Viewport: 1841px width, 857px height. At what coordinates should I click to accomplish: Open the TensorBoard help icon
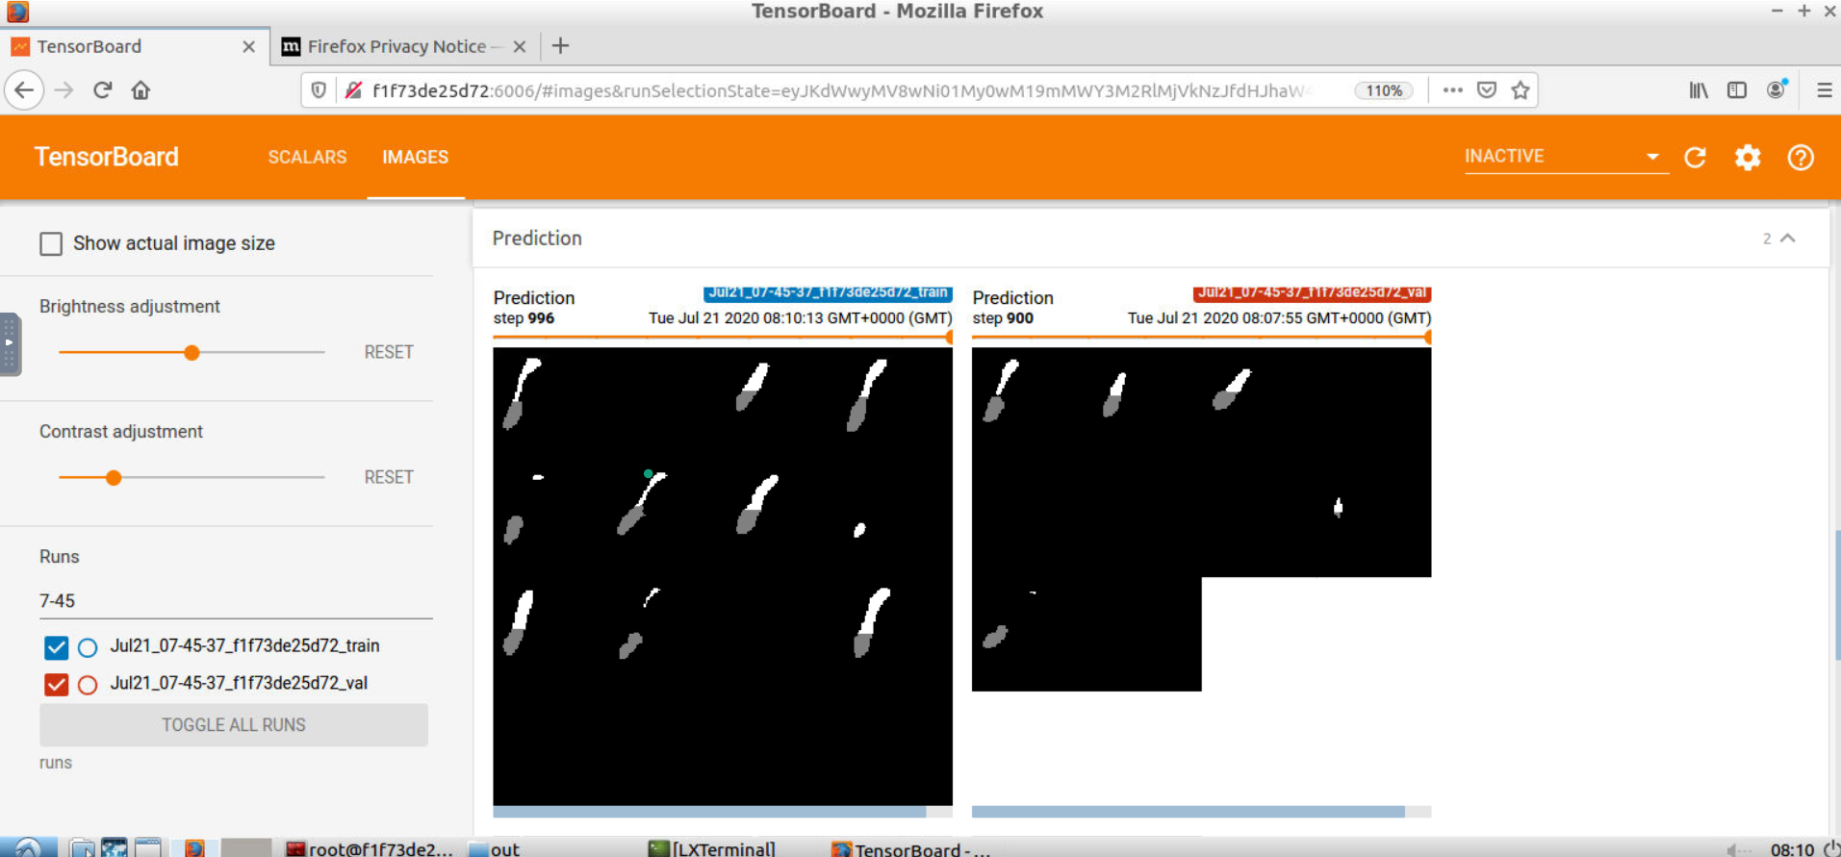click(x=1801, y=158)
